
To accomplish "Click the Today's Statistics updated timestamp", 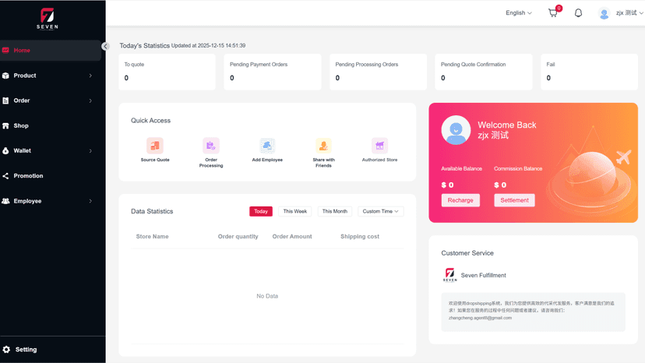I will click(x=208, y=46).
